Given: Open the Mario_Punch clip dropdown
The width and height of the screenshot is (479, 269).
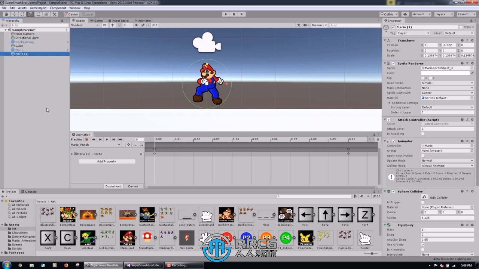Looking at the screenshot, I should [96, 145].
